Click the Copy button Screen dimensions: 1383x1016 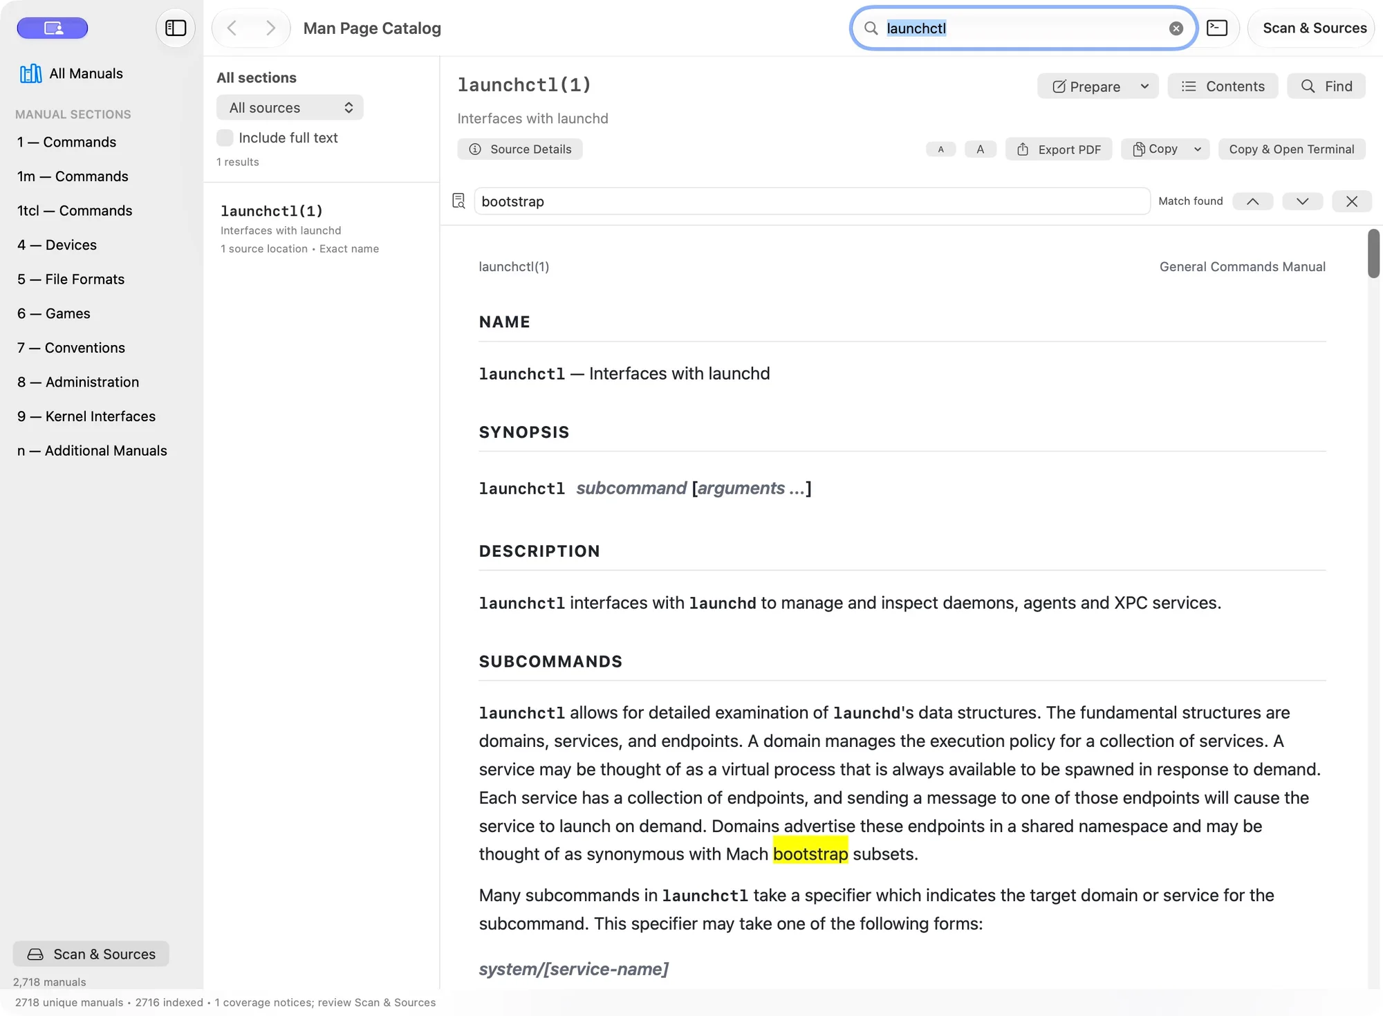[1155, 149]
